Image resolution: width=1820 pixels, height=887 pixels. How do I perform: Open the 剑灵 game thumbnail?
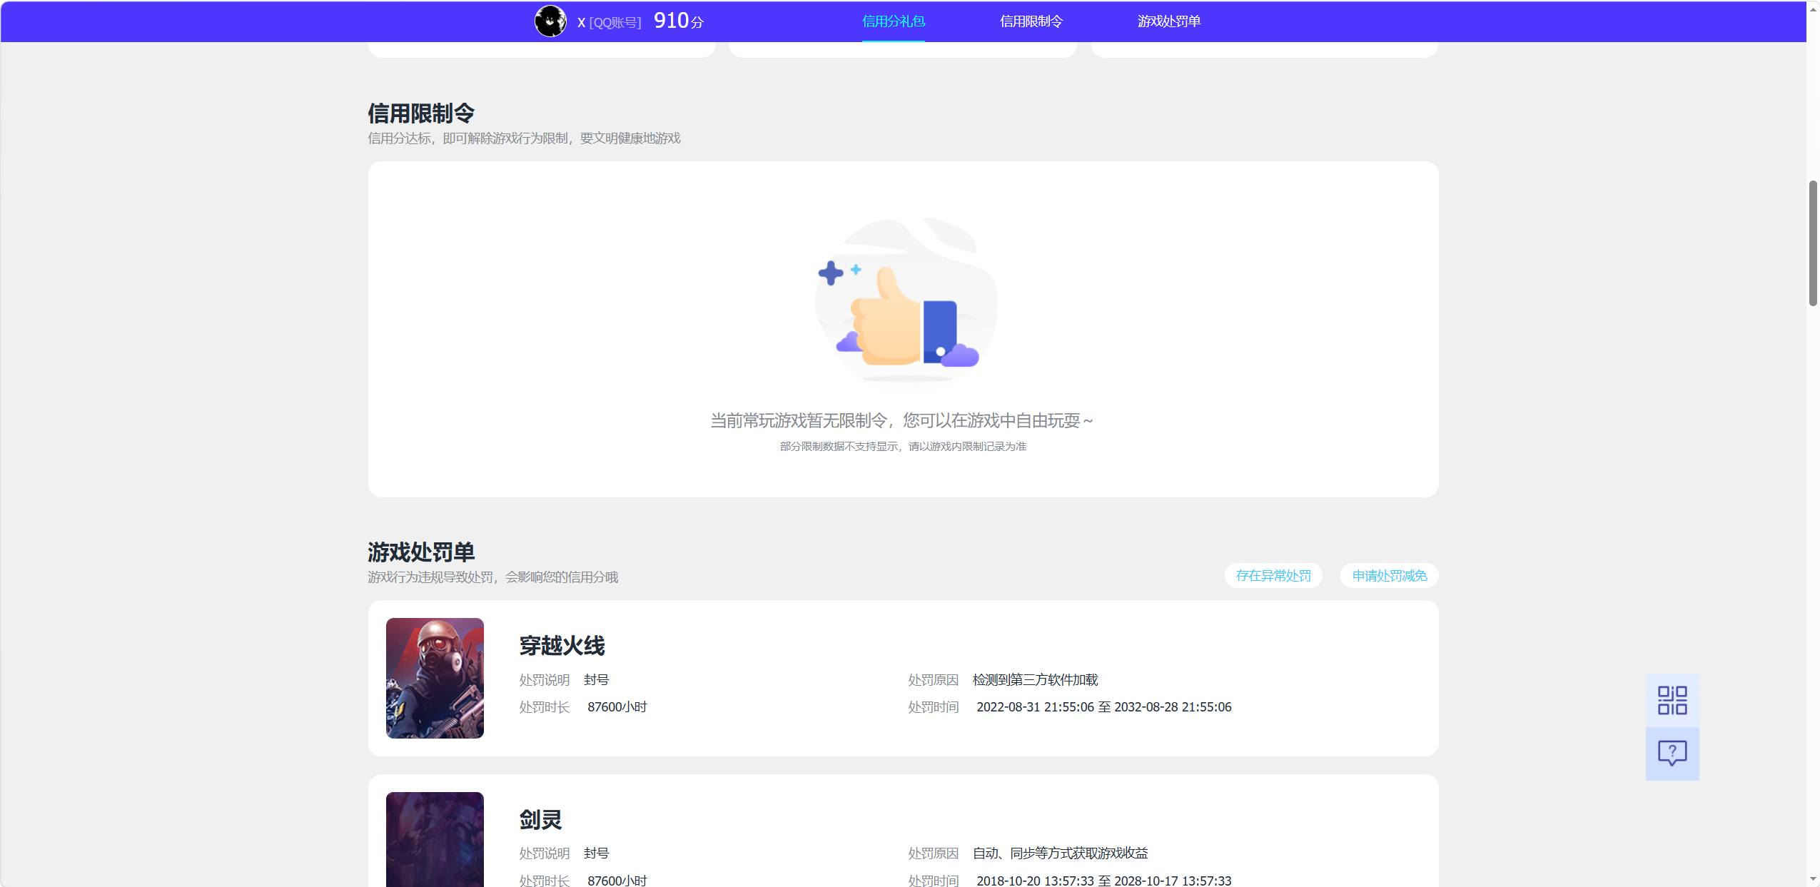click(x=435, y=839)
